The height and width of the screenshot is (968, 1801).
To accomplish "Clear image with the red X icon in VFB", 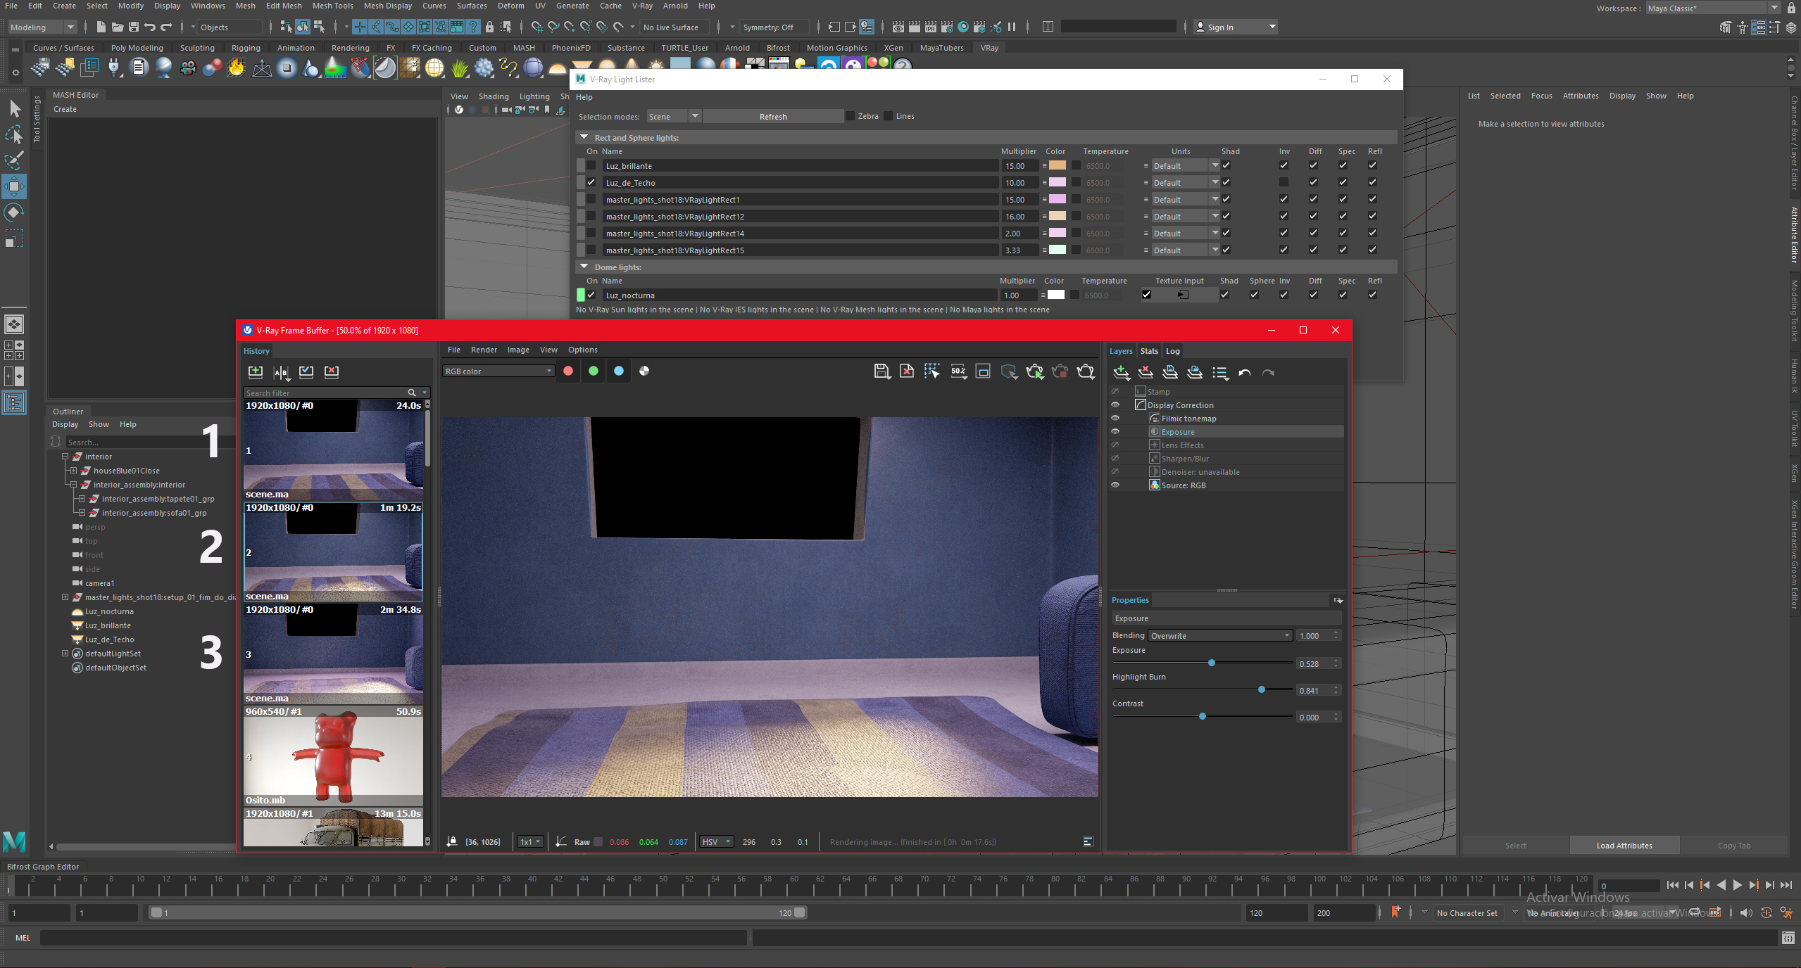I will pos(907,371).
